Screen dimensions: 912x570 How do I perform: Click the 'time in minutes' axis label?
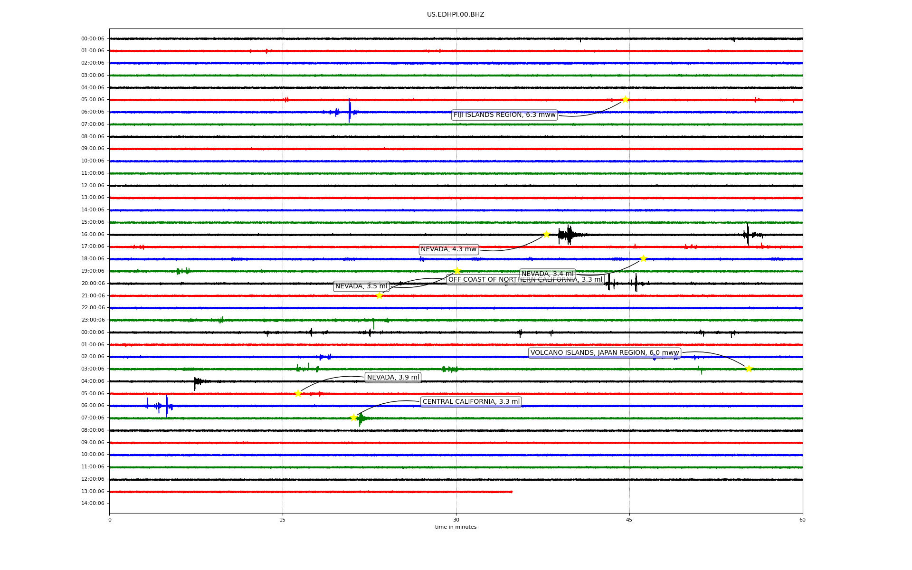pyautogui.click(x=455, y=527)
